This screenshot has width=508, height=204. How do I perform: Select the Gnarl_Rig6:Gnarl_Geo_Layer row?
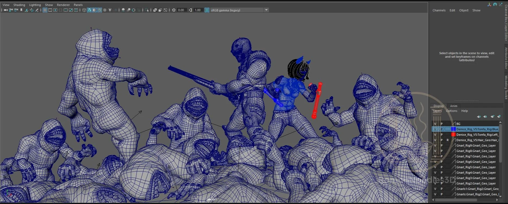(x=476, y=162)
